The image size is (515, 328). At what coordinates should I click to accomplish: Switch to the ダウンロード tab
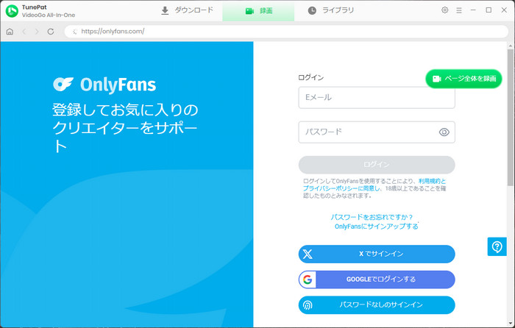(x=187, y=10)
